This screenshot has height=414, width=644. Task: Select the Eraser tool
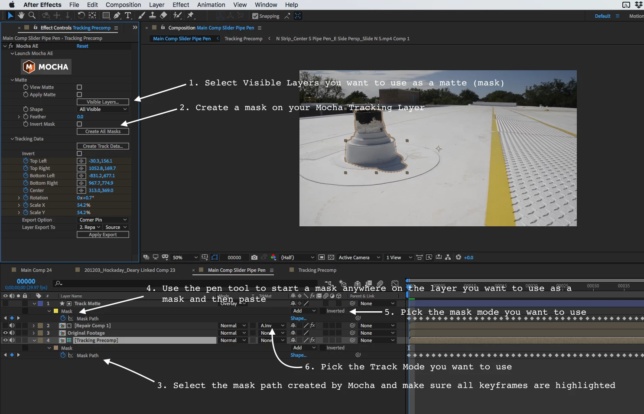pos(163,16)
